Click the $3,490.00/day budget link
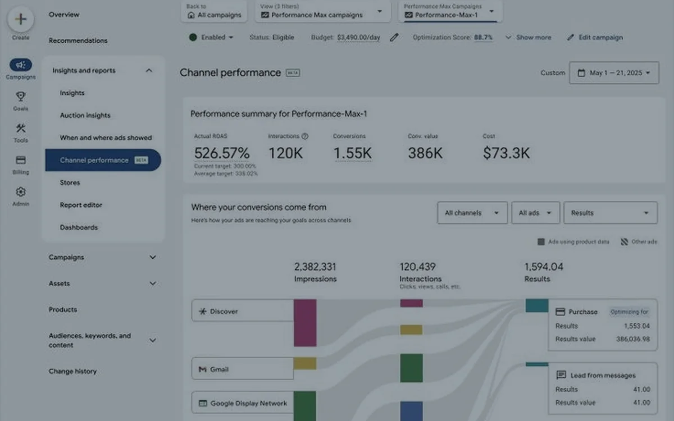The image size is (674, 421). [x=359, y=38]
